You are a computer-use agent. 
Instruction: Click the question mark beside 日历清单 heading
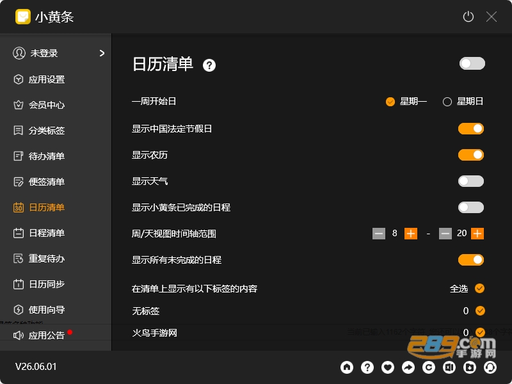pyautogui.click(x=209, y=65)
